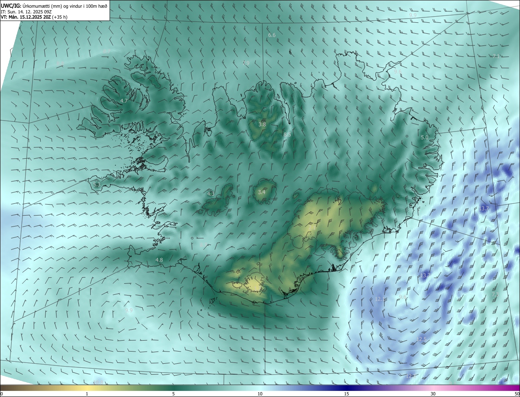Click the 12.1 value label
This screenshot has height=397, width=520.
(x=379, y=299)
